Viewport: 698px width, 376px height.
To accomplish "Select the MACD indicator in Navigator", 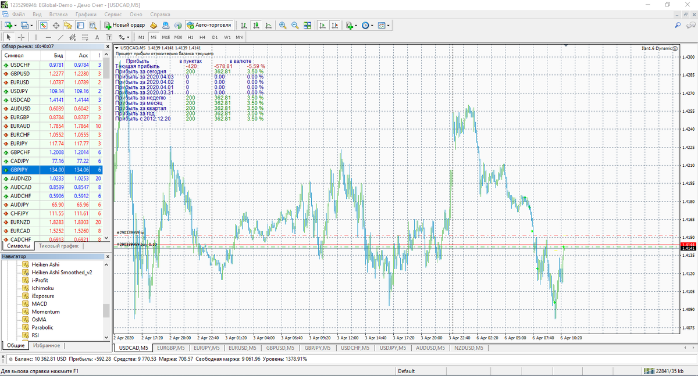I will coord(39,303).
